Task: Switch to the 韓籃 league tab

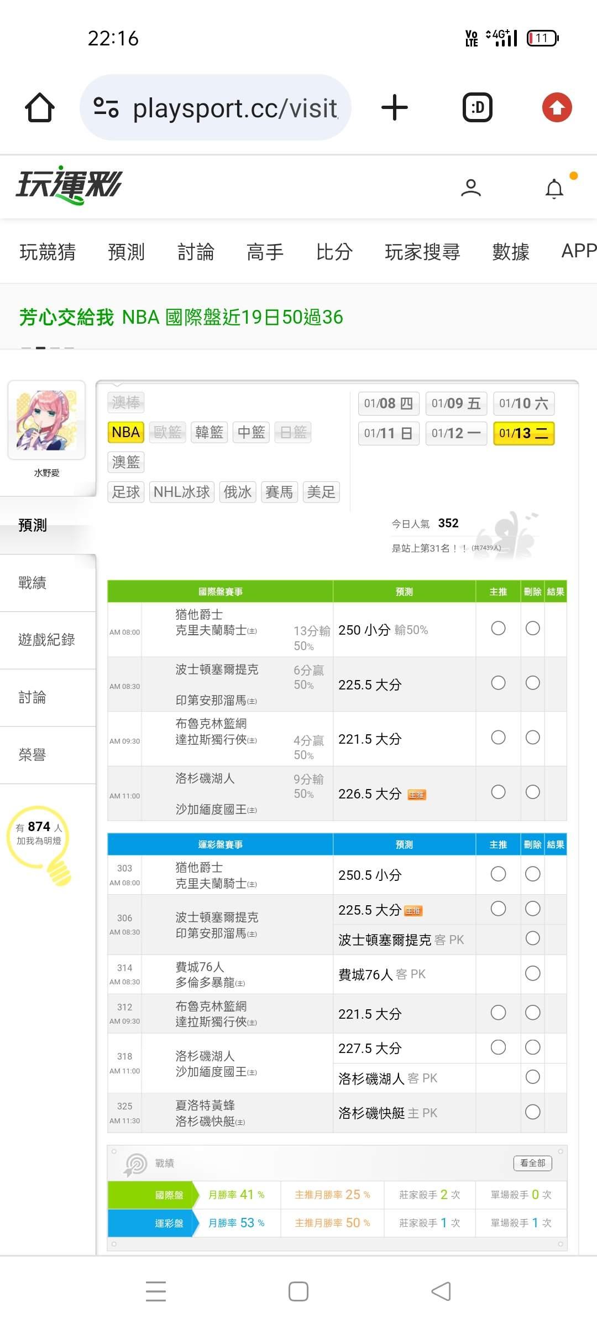Action: [x=209, y=432]
